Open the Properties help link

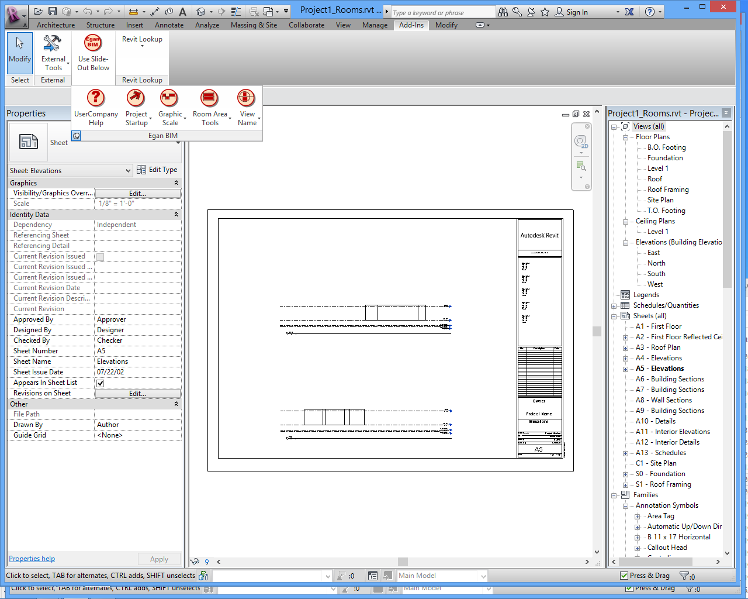pos(32,559)
